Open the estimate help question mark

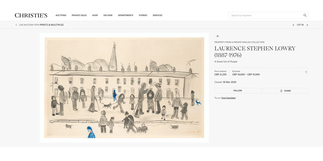coord(306,72)
